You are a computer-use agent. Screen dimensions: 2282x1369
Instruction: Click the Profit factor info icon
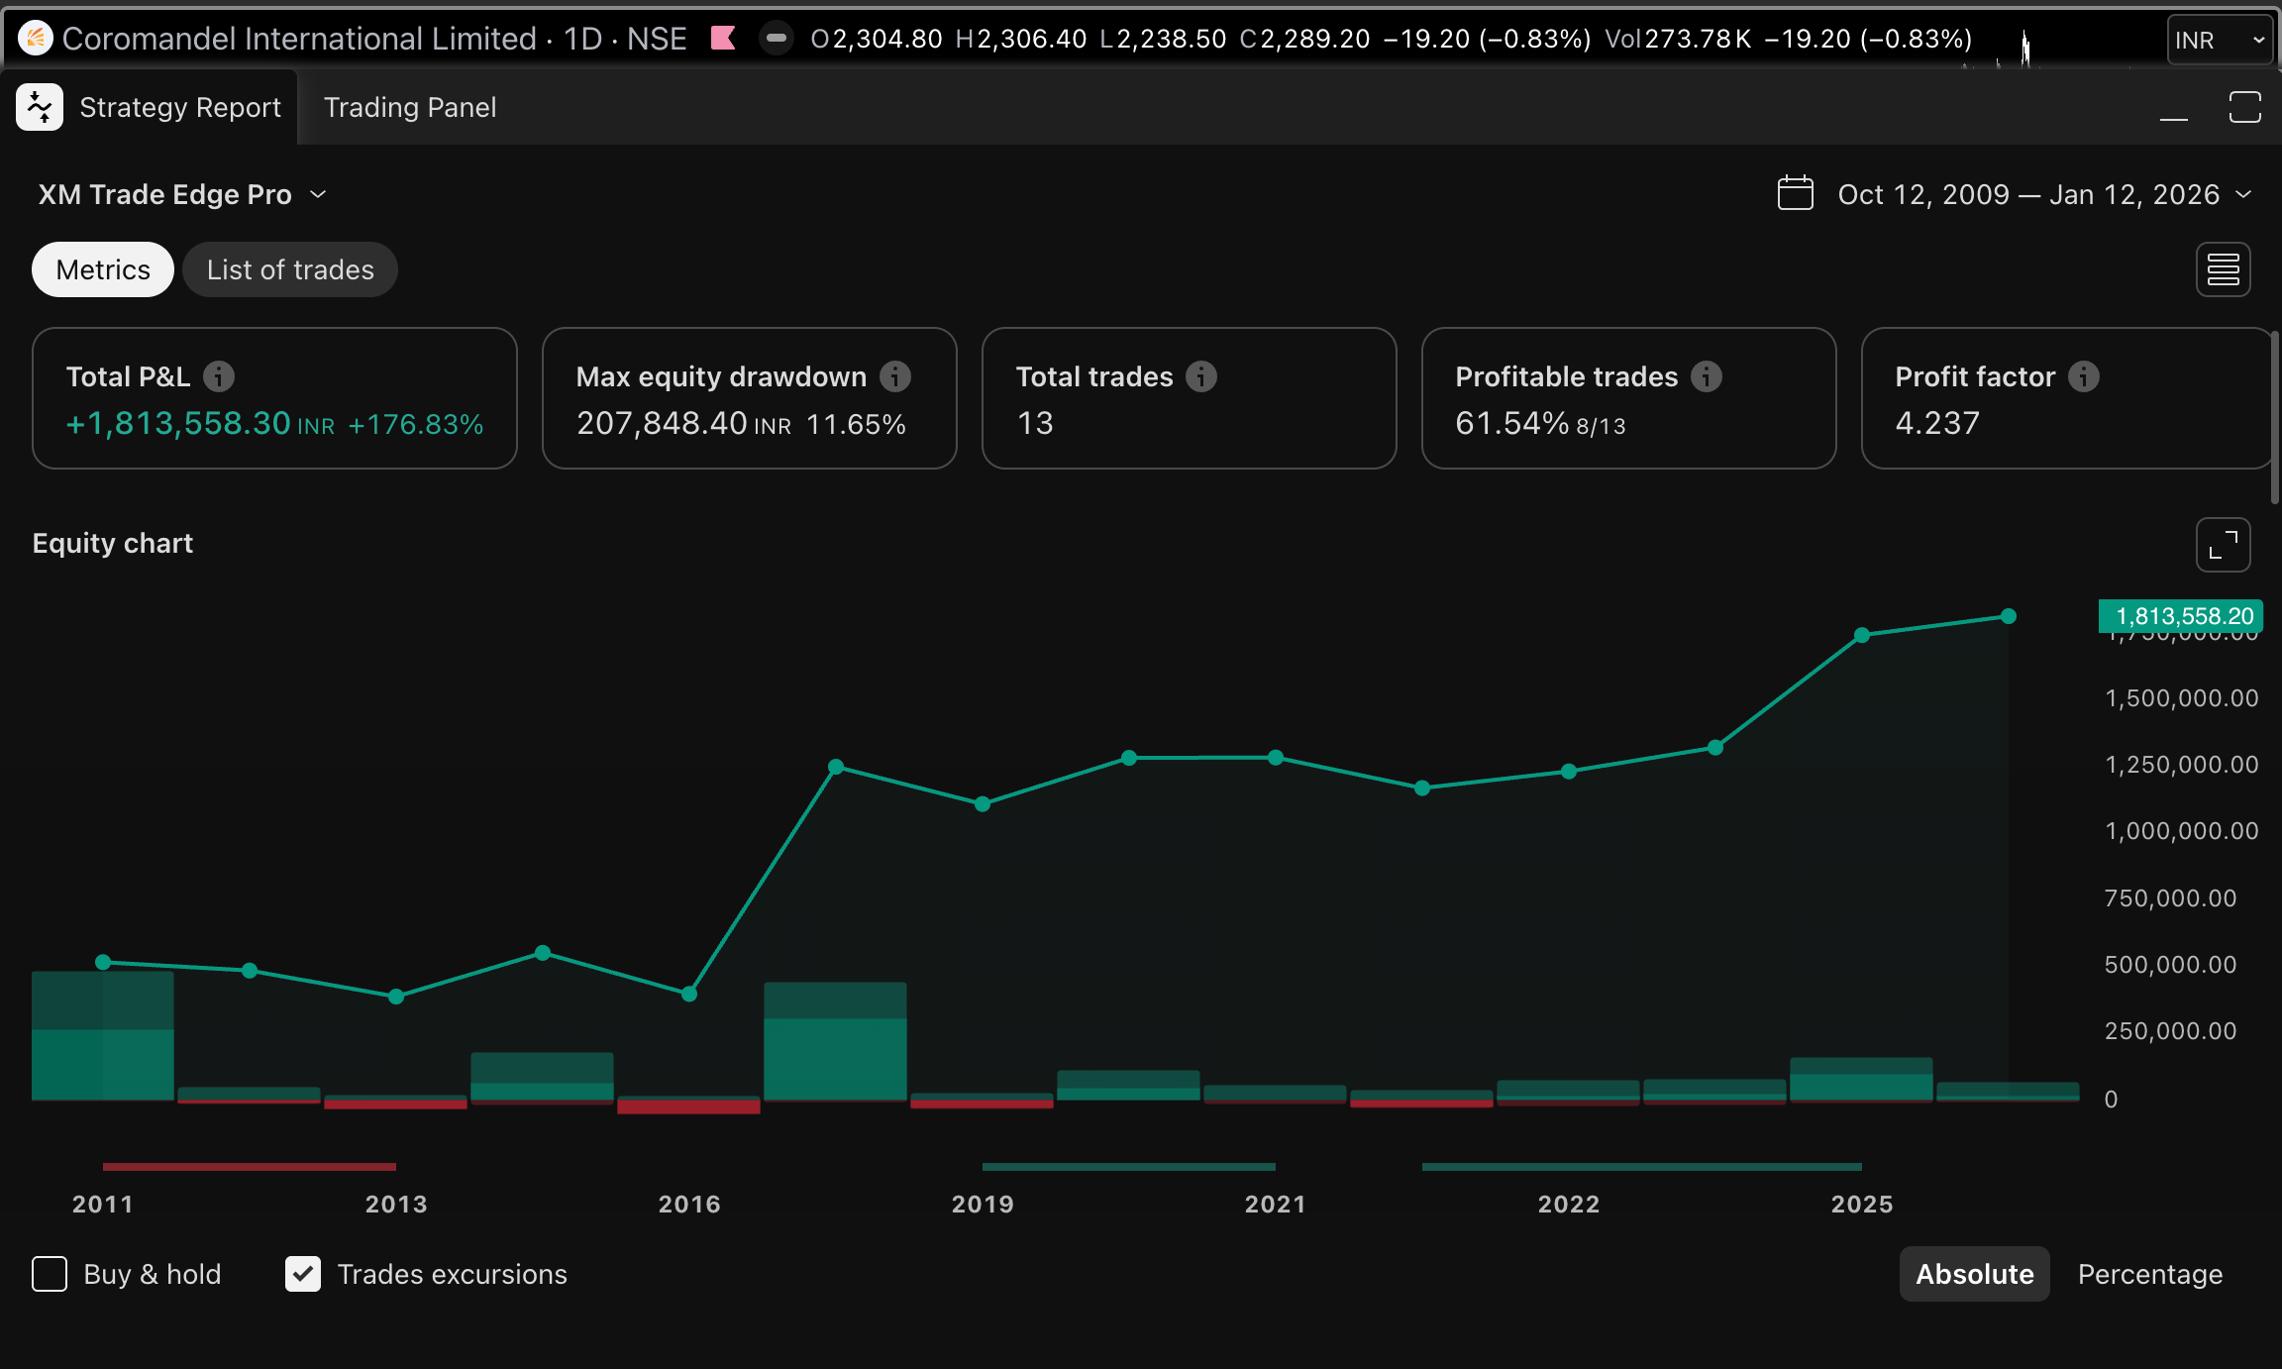(x=2084, y=376)
